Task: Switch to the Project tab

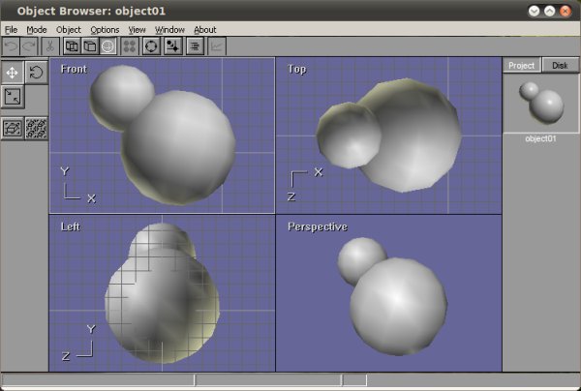Action: (522, 65)
